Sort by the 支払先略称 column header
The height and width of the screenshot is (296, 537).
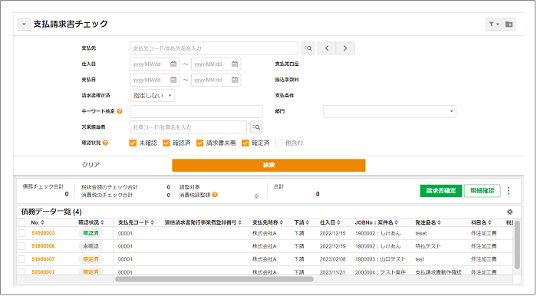pyautogui.click(x=268, y=222)
